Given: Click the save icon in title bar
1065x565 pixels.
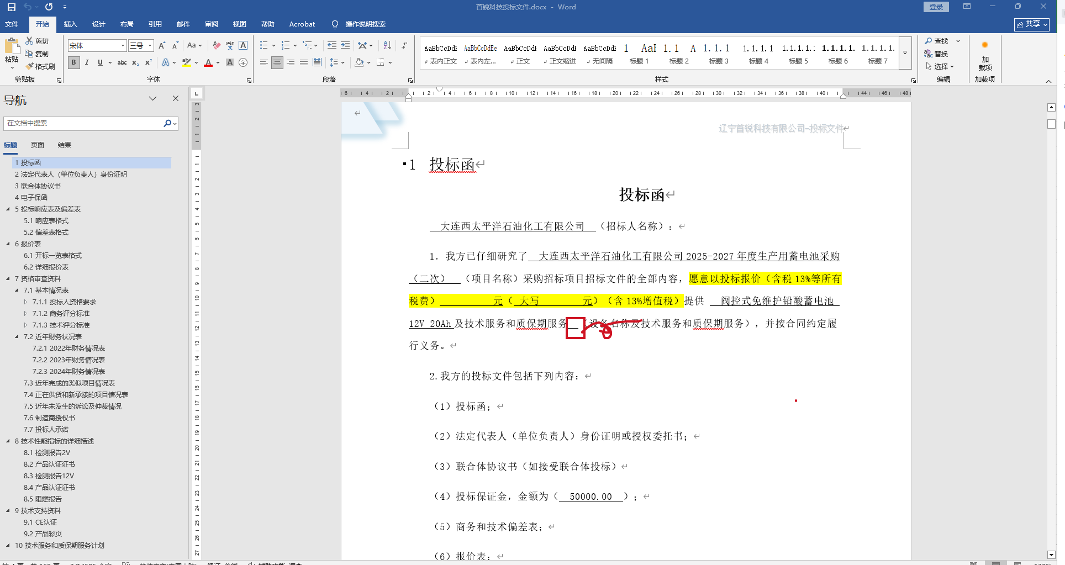Looking at the screenshot, I should pyautogui.click(x=12, y=7).
